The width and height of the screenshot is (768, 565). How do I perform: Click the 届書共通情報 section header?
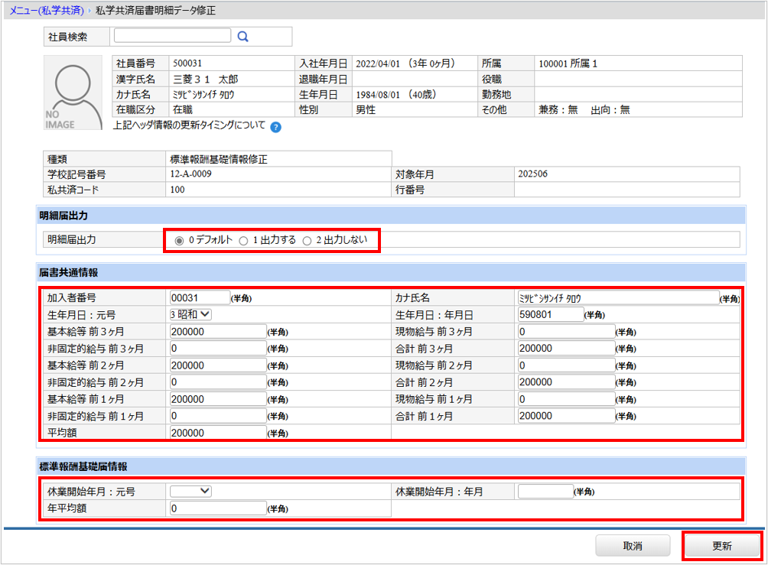pyautogui.click(x=392, y=273)
